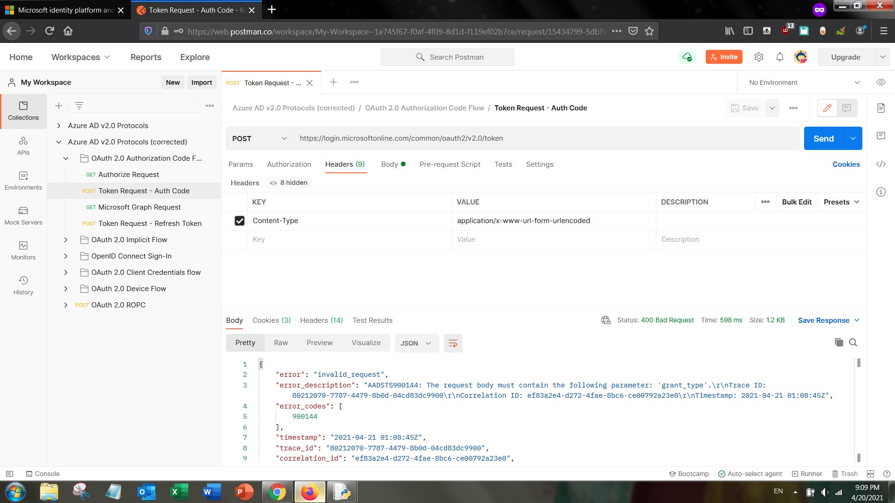Open the POST method dropdown
895x503 pixels.
pos(259,138)
